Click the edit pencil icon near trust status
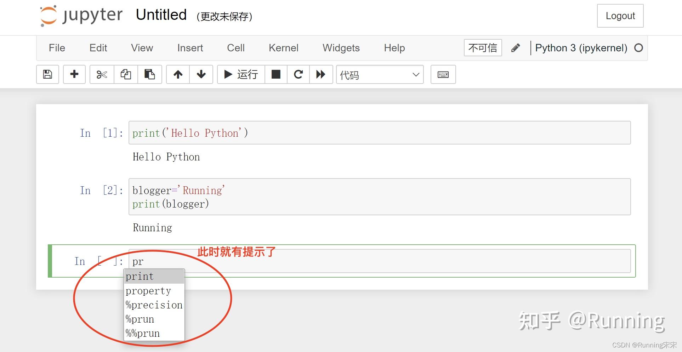682x352 pixels. 516,47
